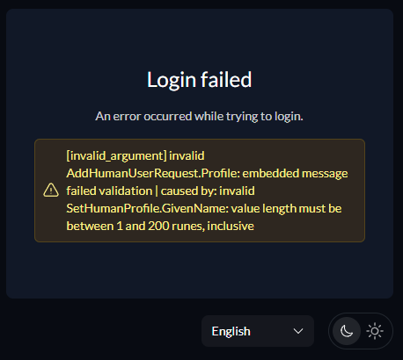Click the "[invalid_argument]" error code text
403x360 pixels.
coord(116,155)
